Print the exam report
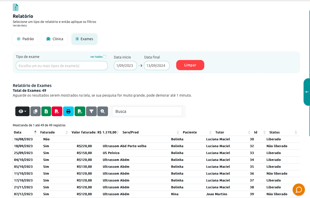Viewport: 310px width, 198px height. pos(68,111)
